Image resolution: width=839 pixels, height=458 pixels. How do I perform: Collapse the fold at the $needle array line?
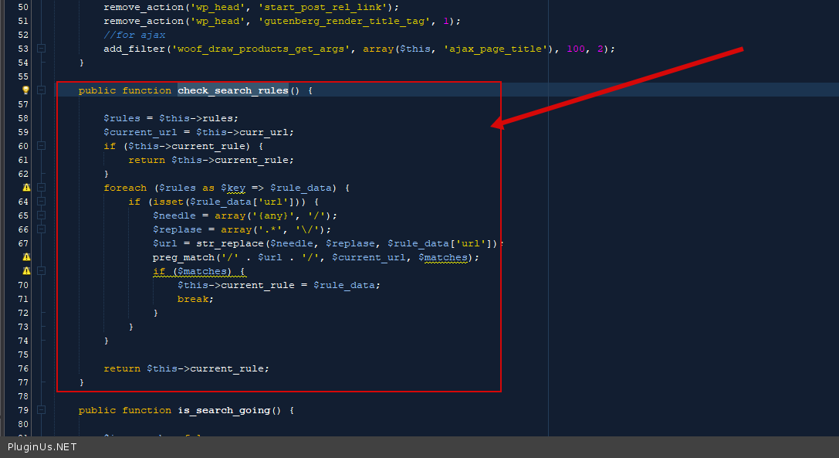pyautogui.click(x=41, y=215)
